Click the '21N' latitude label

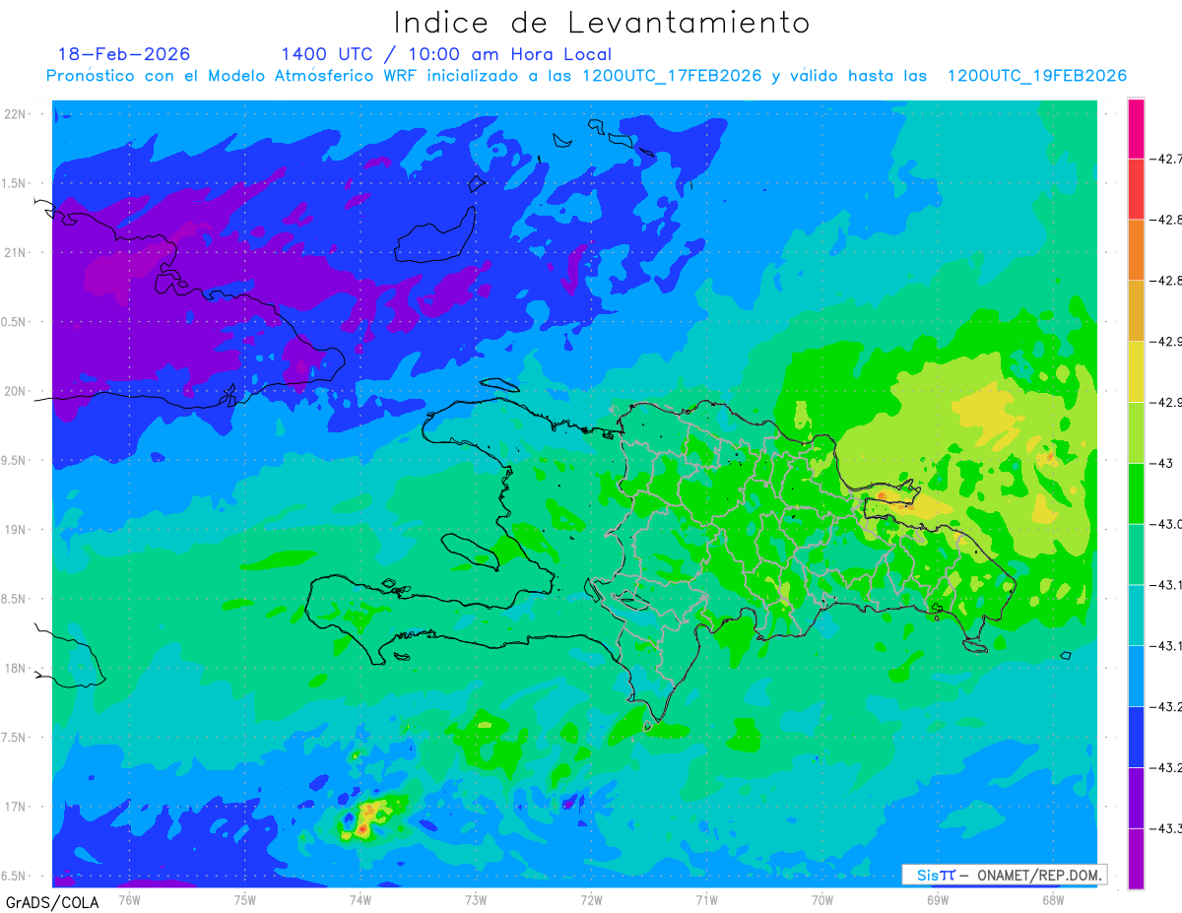pos(16,252)
